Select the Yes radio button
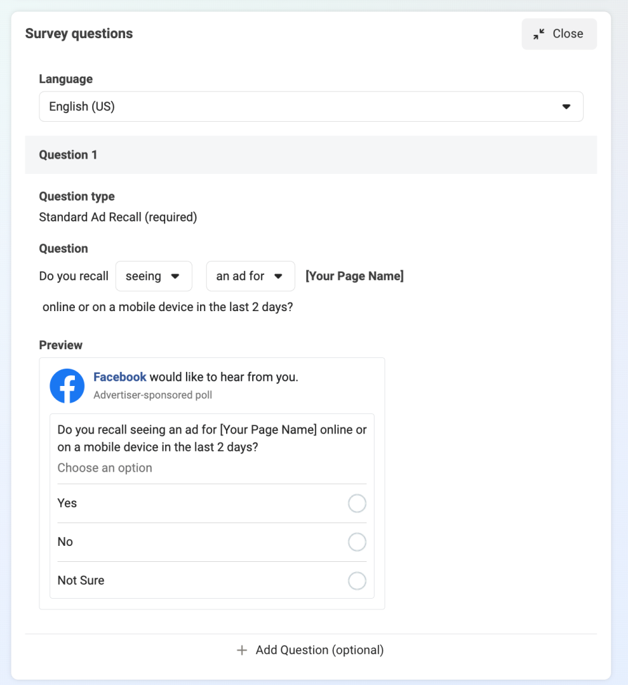The height and width of the screenshot is (685, 628). (x=356, y=503)
